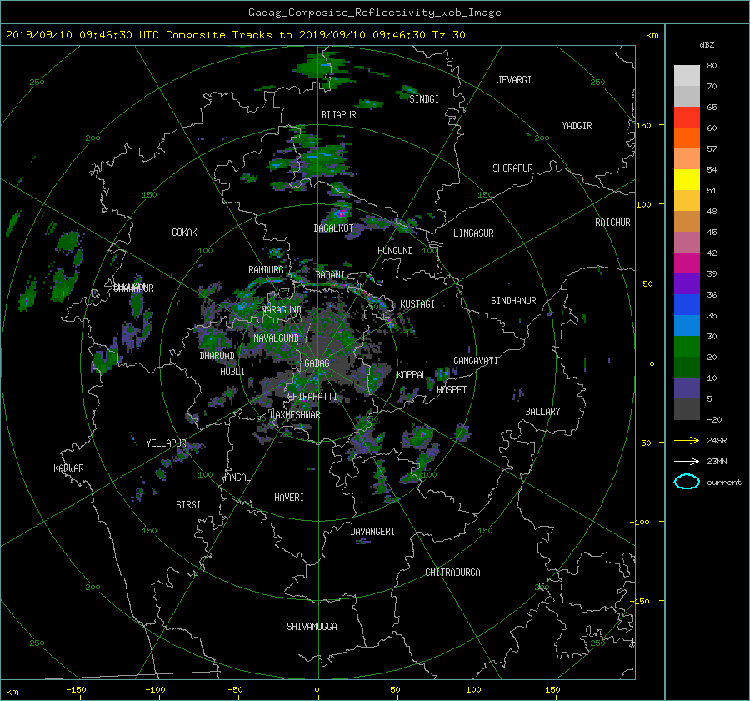Screen dimensions: 750x701
Task: Click the BALLARY label
Action: [x=542, y=412]
